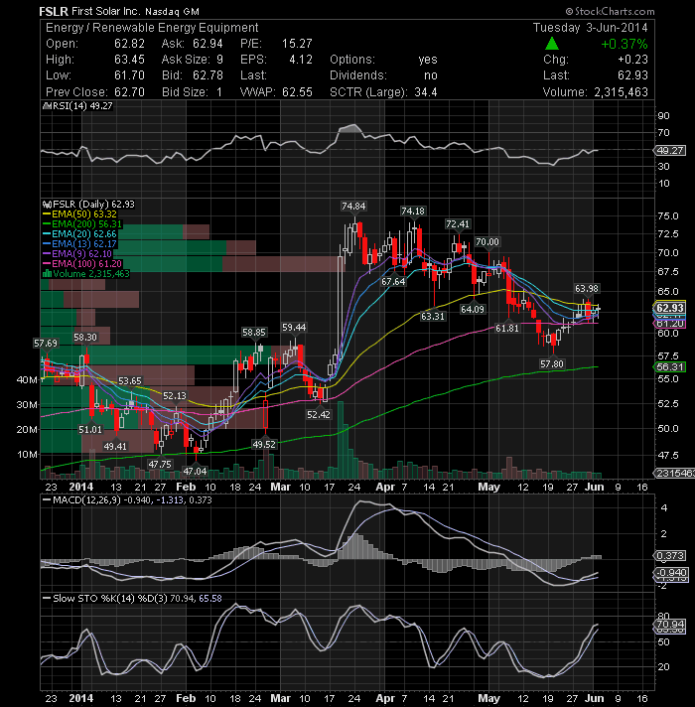Click the 74.84 peak price label
The image size is (695, 707).
coord(353,207)
